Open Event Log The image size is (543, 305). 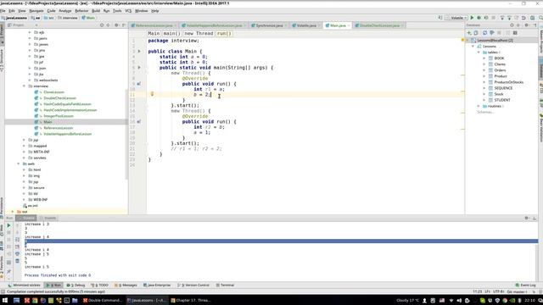526,286
